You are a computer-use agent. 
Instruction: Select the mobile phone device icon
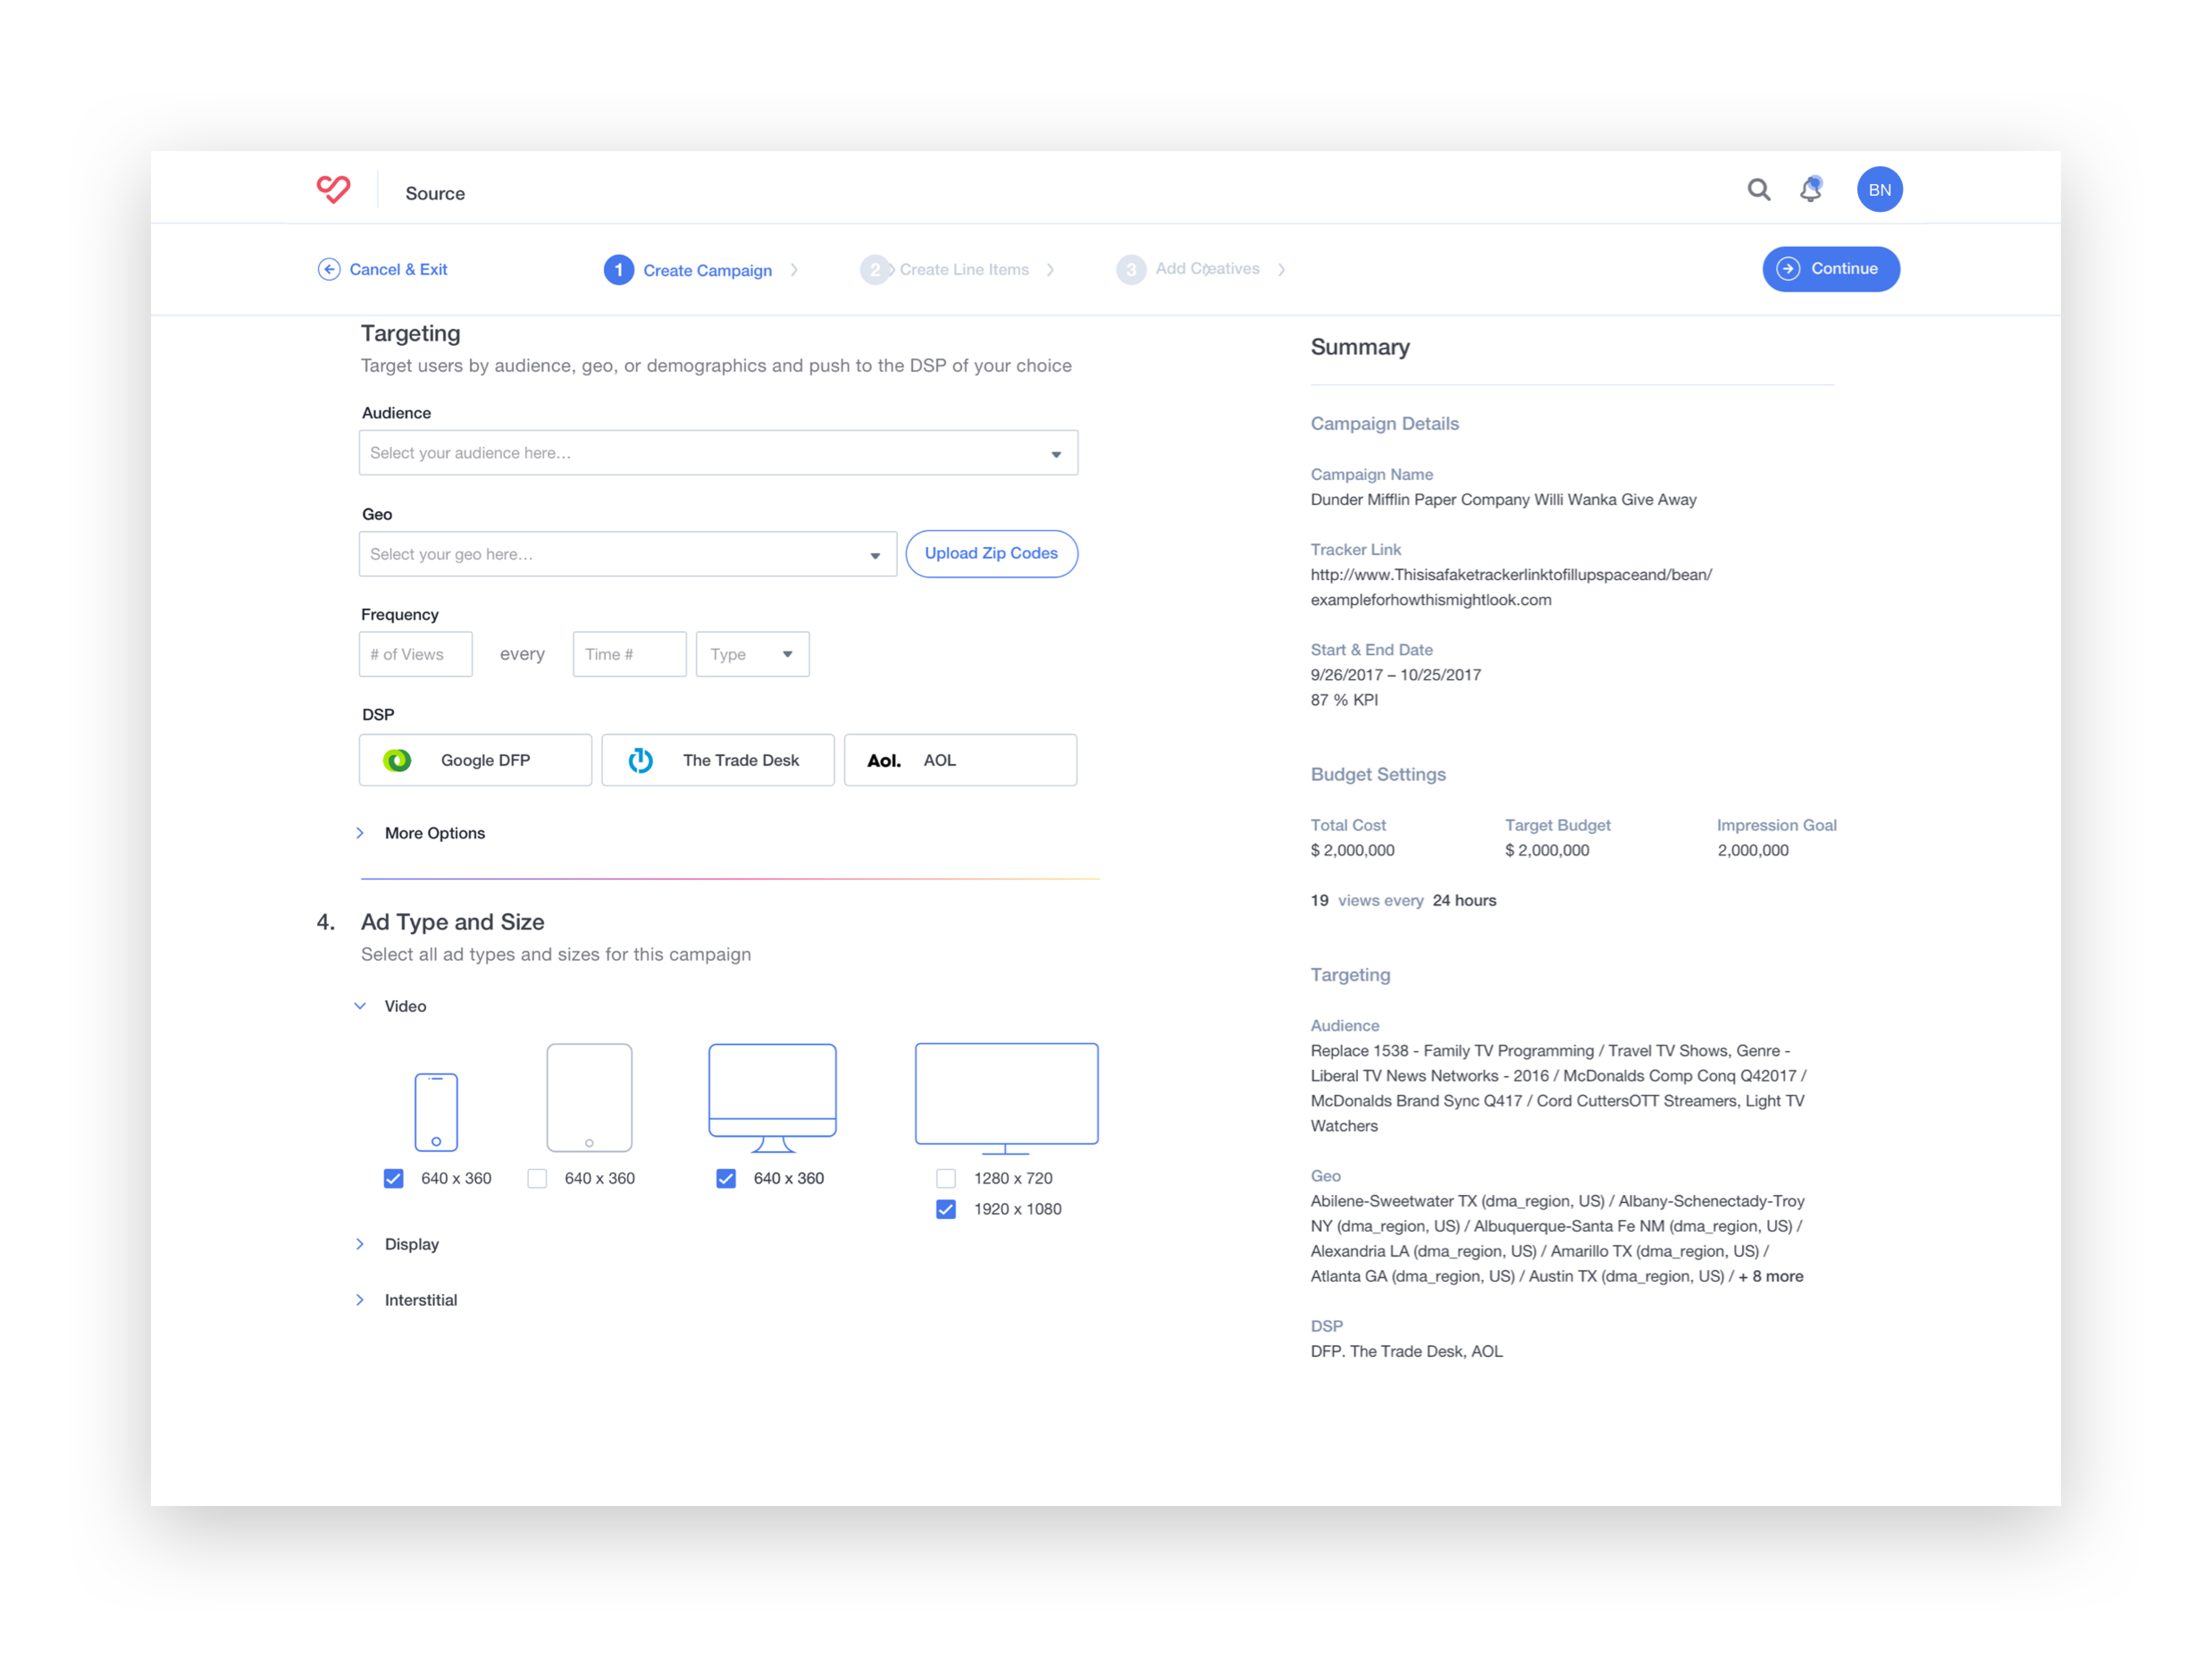pos(436,1112)
